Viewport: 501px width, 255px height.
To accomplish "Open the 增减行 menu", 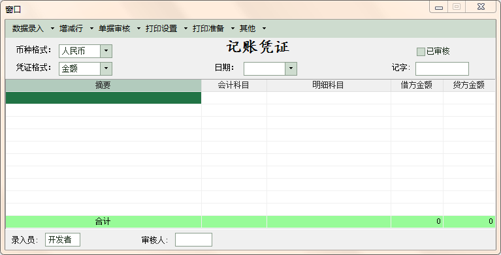I will pos(71,29).
